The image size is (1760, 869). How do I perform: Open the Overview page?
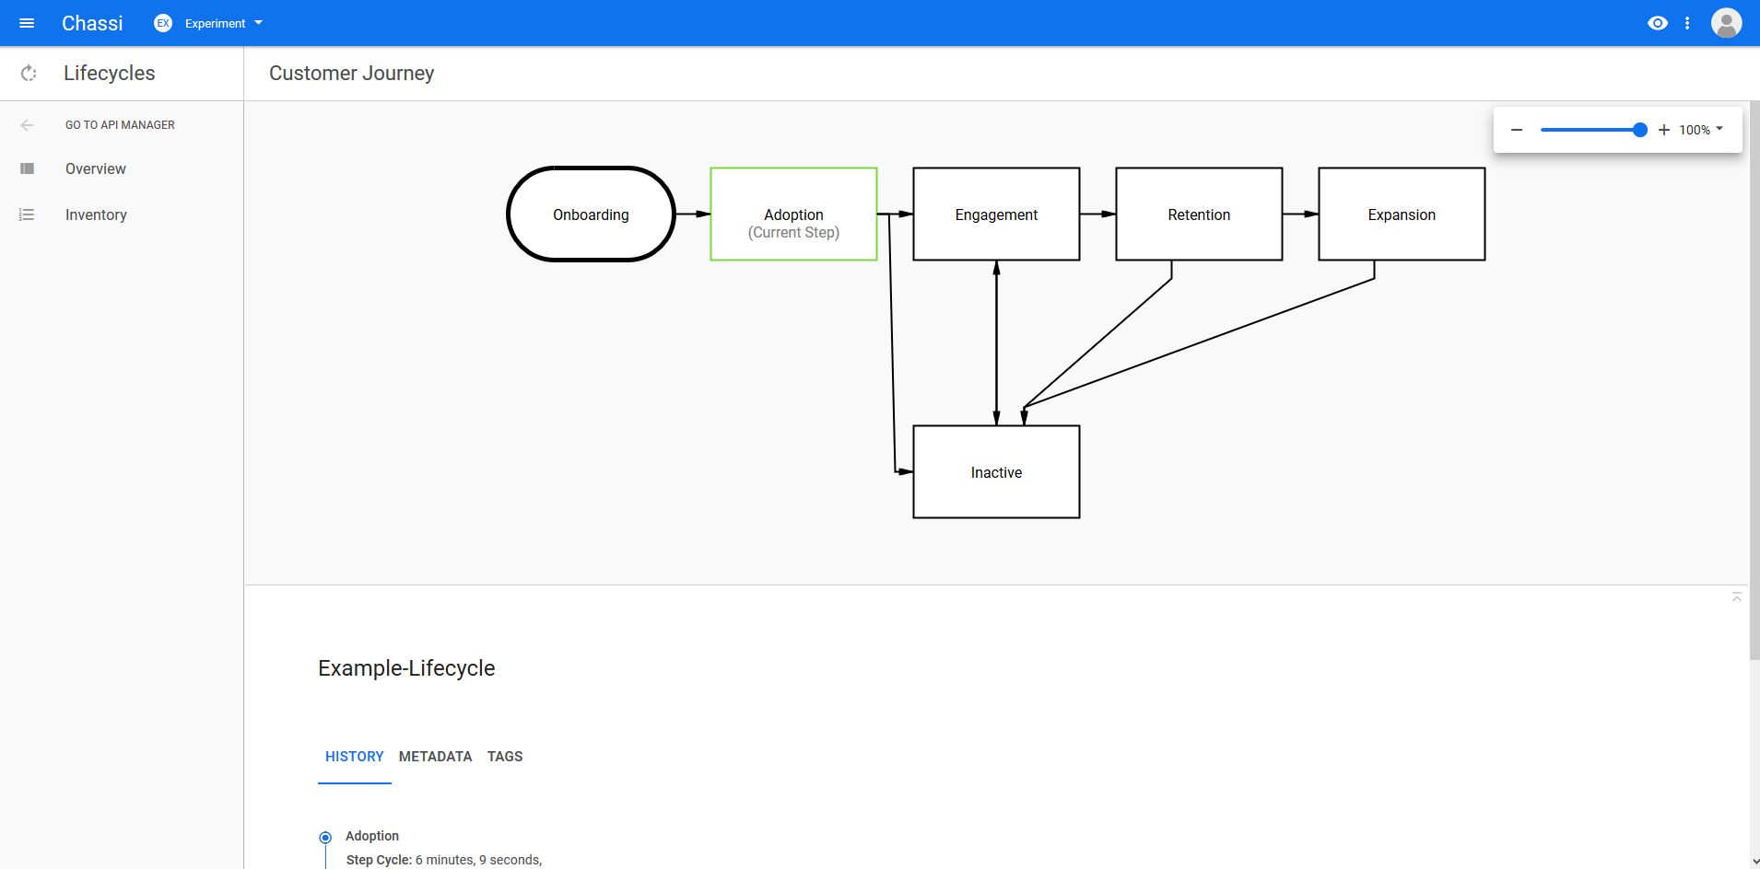(96, 168)
